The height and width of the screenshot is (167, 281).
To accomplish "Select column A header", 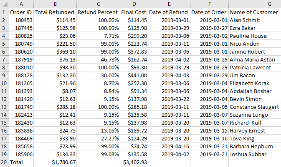I will pos(20,4).
